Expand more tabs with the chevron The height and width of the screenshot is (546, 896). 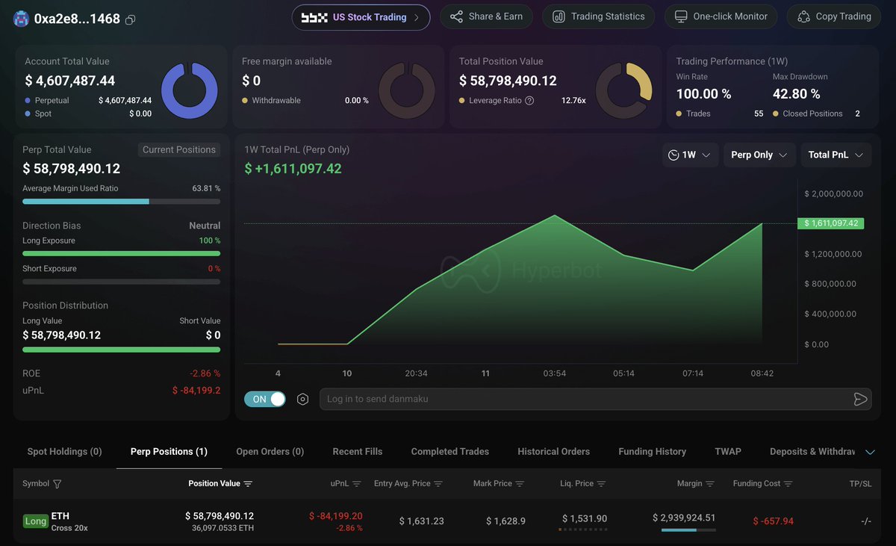870,452
